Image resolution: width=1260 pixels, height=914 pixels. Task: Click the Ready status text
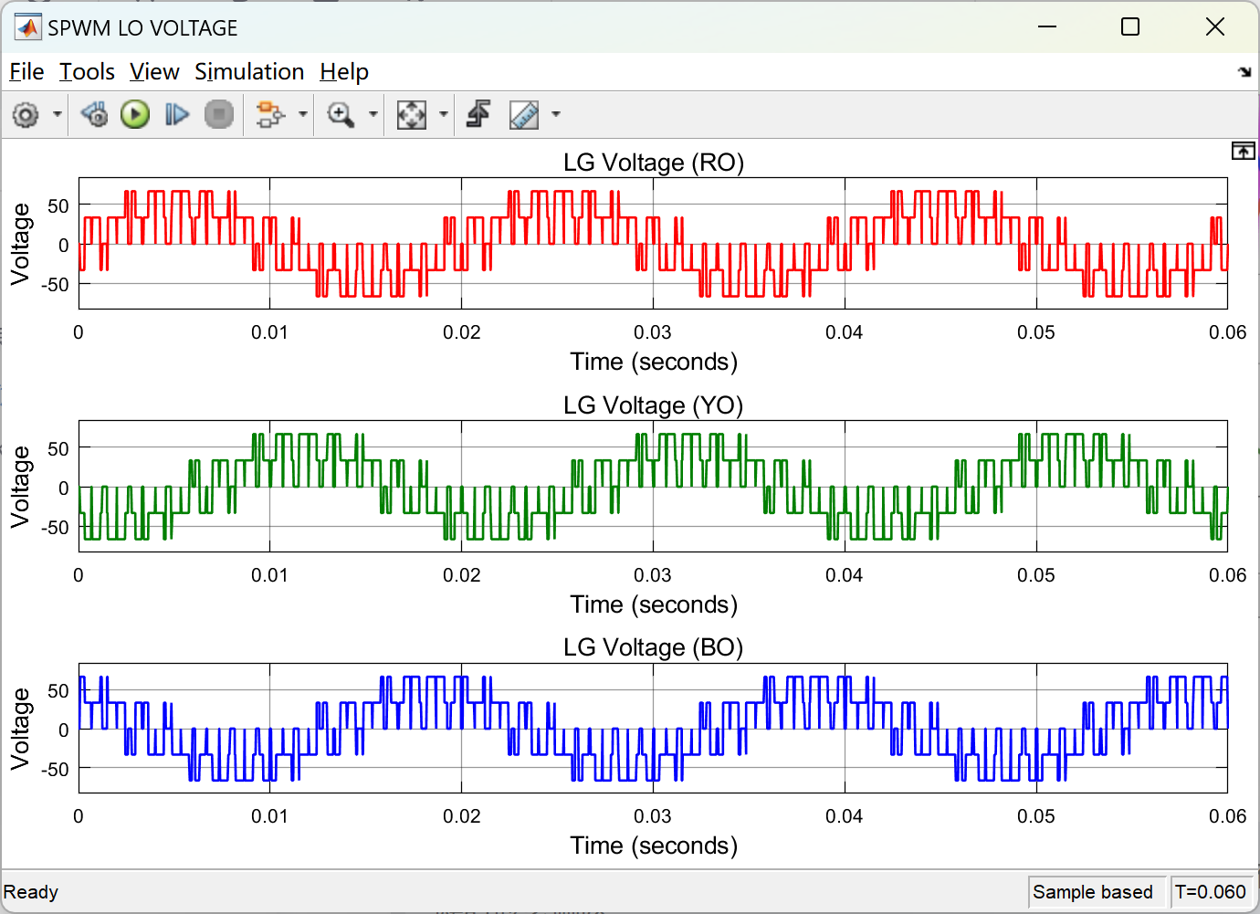coord(31,892)
